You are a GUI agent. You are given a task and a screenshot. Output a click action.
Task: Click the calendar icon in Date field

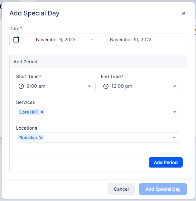[x=16, y=40]
